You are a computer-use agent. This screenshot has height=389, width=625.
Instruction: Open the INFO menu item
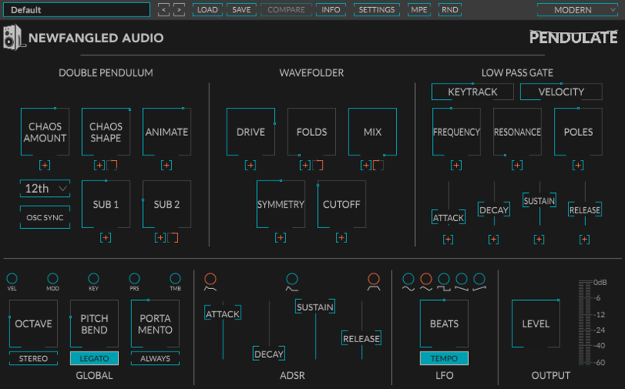point(330,10)
